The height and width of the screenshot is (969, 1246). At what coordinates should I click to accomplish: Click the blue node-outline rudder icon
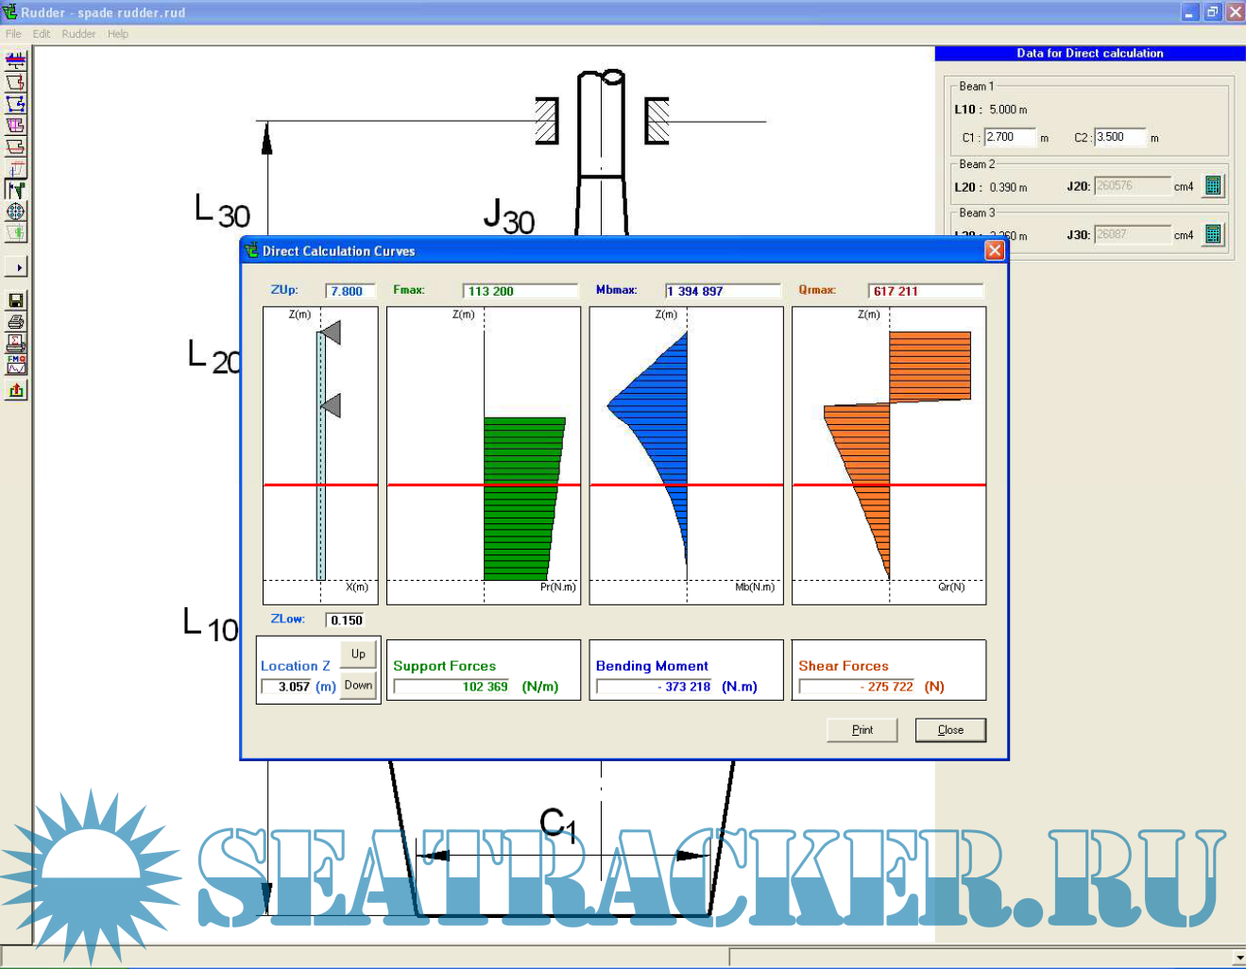16,104
